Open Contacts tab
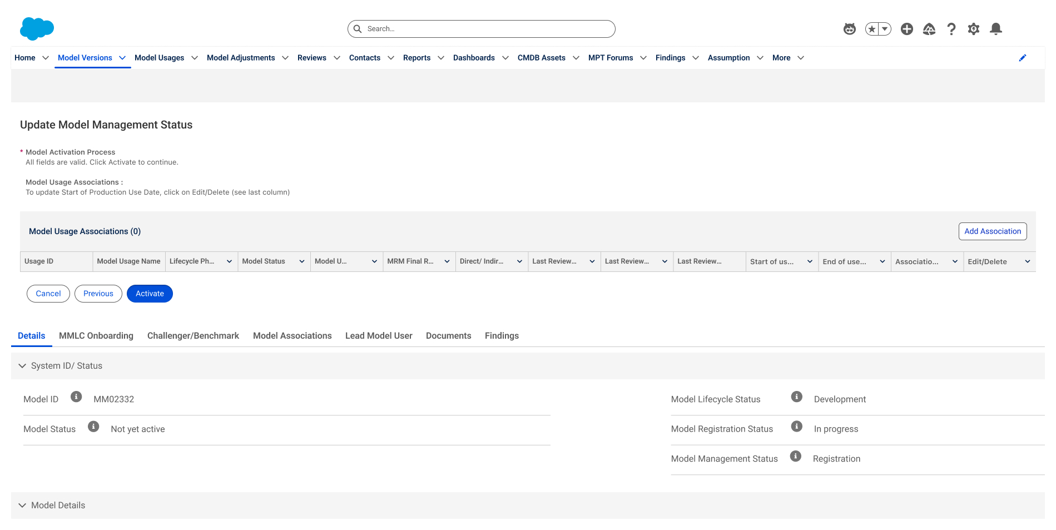 point(365,58)
